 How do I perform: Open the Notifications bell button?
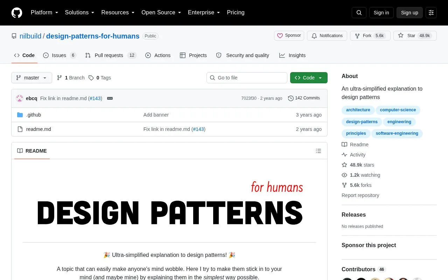[327, 36]
